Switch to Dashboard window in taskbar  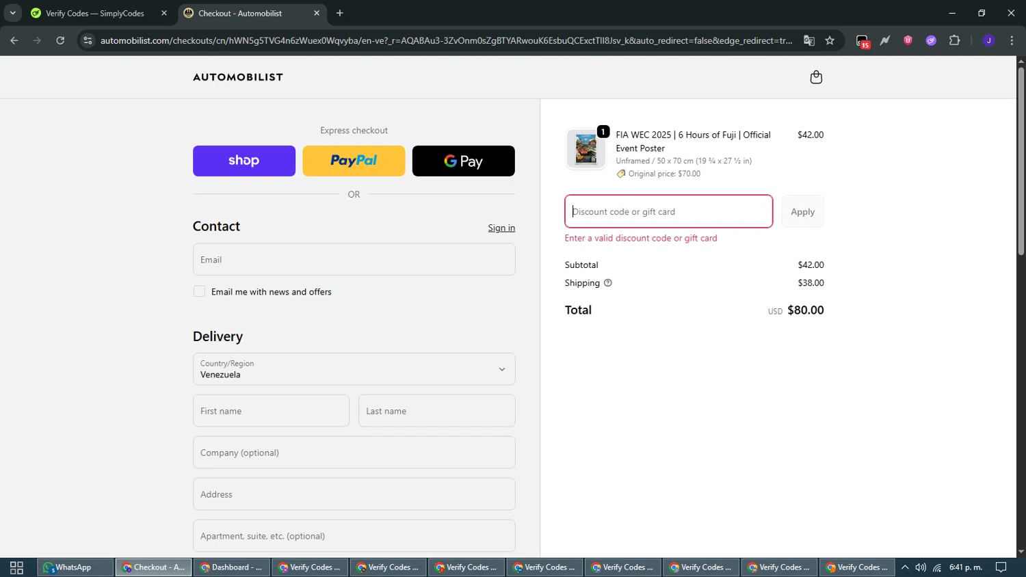[x=231, y=567]
